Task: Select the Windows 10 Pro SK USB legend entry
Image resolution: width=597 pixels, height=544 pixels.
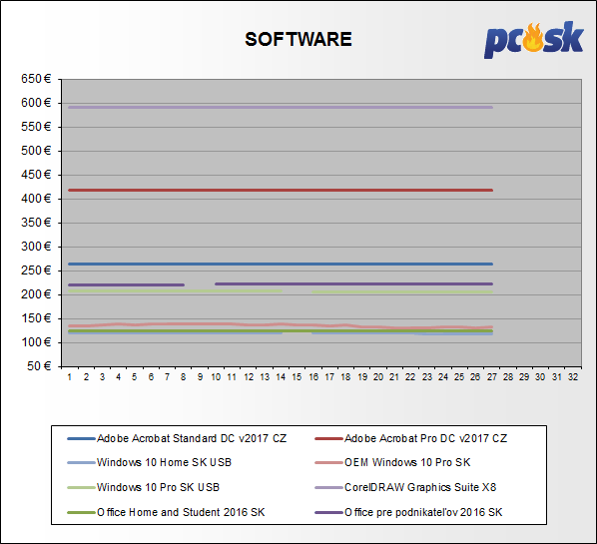Action: (143, 487)
